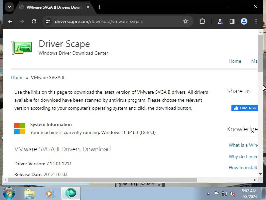This screenshot has height=200, width=266.
Task: Open the profile avatar menu
Action: (x=244, y=21)
